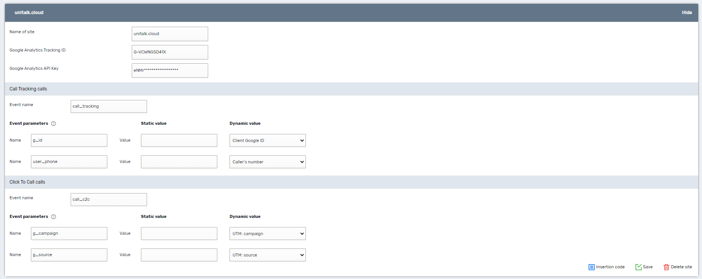702x279 pixels.
Task: Click the Google Analytics Tracking ID field
Action: pyautogui.click(x=170, y=52)
